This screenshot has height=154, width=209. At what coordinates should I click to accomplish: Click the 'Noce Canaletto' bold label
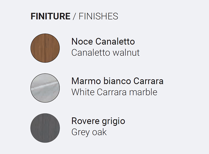coord(103,41)
